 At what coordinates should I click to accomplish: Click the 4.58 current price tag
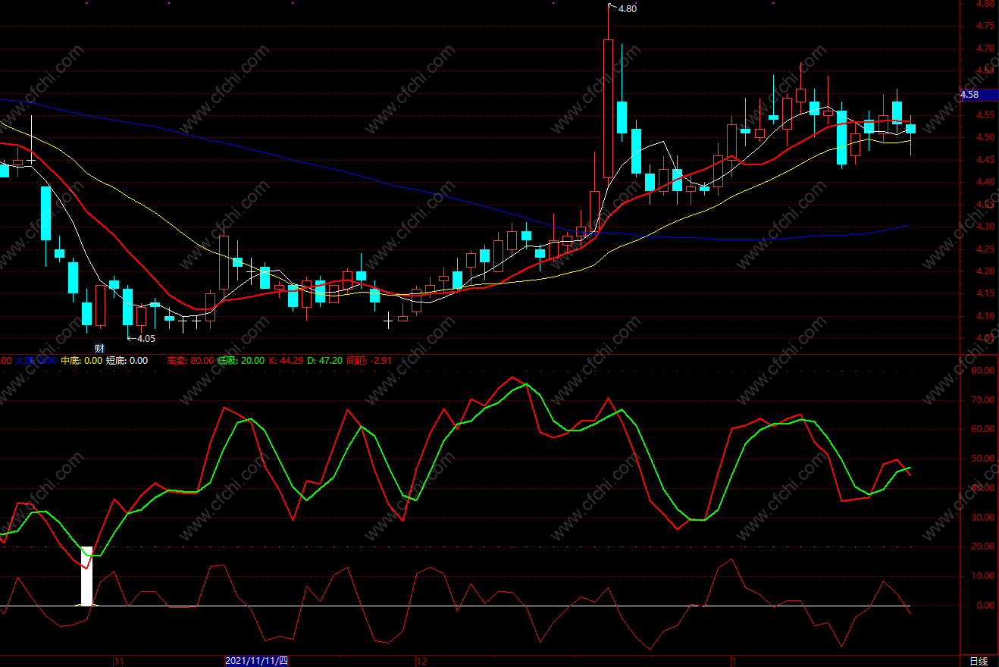(x=978, y=95)
